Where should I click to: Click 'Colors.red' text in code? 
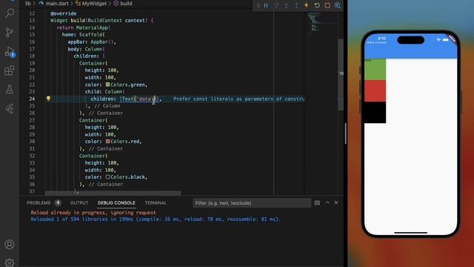pos(125,142)
